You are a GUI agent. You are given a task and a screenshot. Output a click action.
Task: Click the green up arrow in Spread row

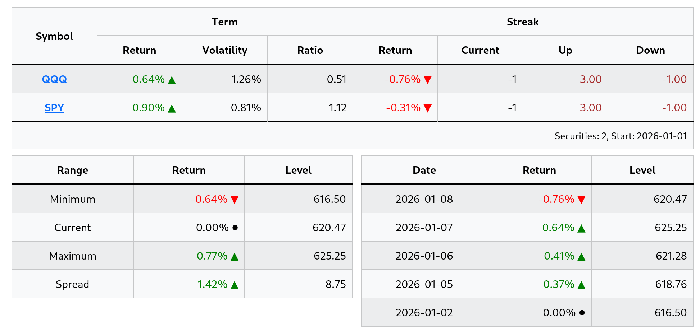coord(235,285)
